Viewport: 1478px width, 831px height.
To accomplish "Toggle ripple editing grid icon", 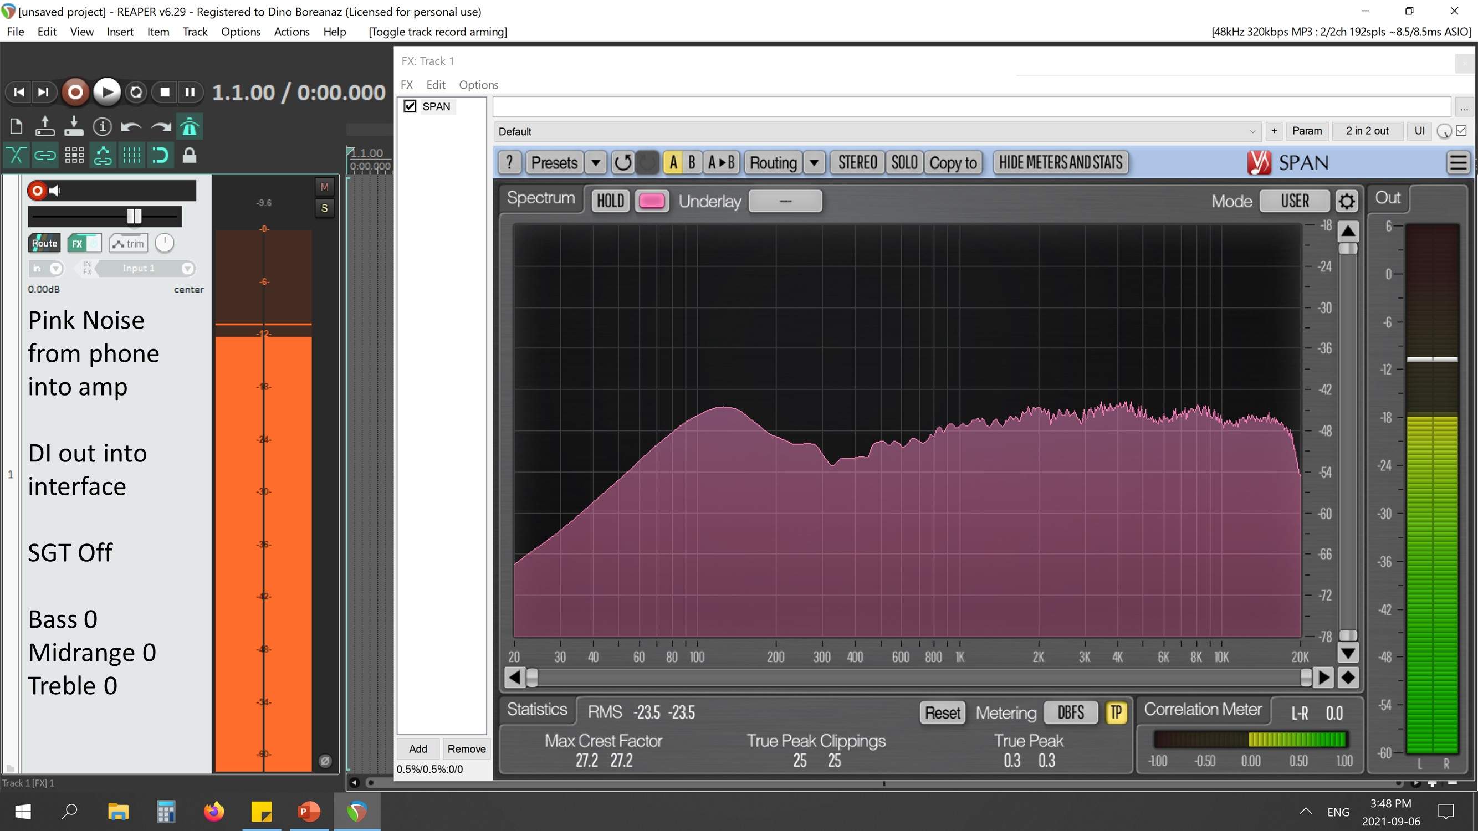I will pyautogui.click(x=74, y=155).
